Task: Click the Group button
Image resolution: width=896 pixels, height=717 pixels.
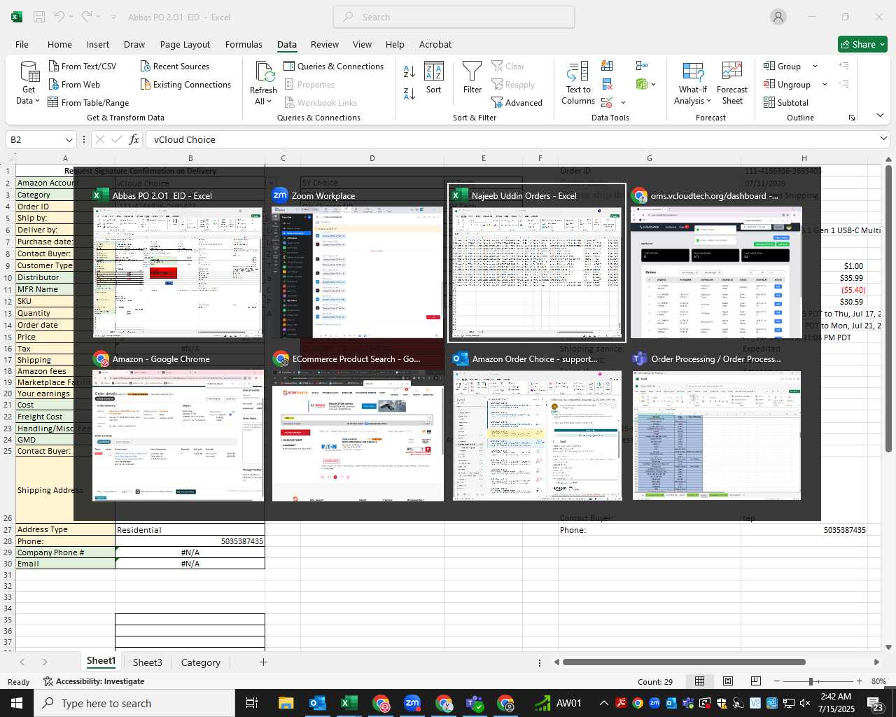Action: tap(783, 66)
